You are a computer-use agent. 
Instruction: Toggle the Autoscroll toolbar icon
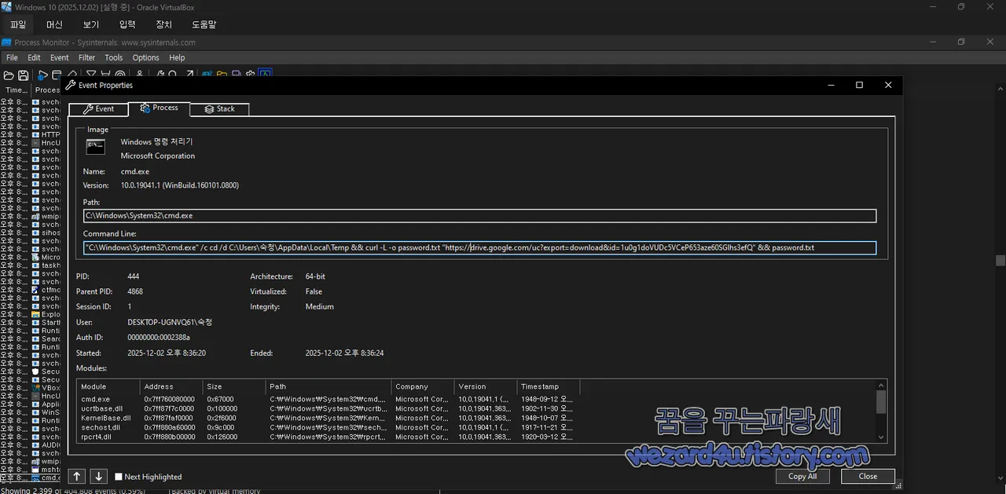(57, 75)
